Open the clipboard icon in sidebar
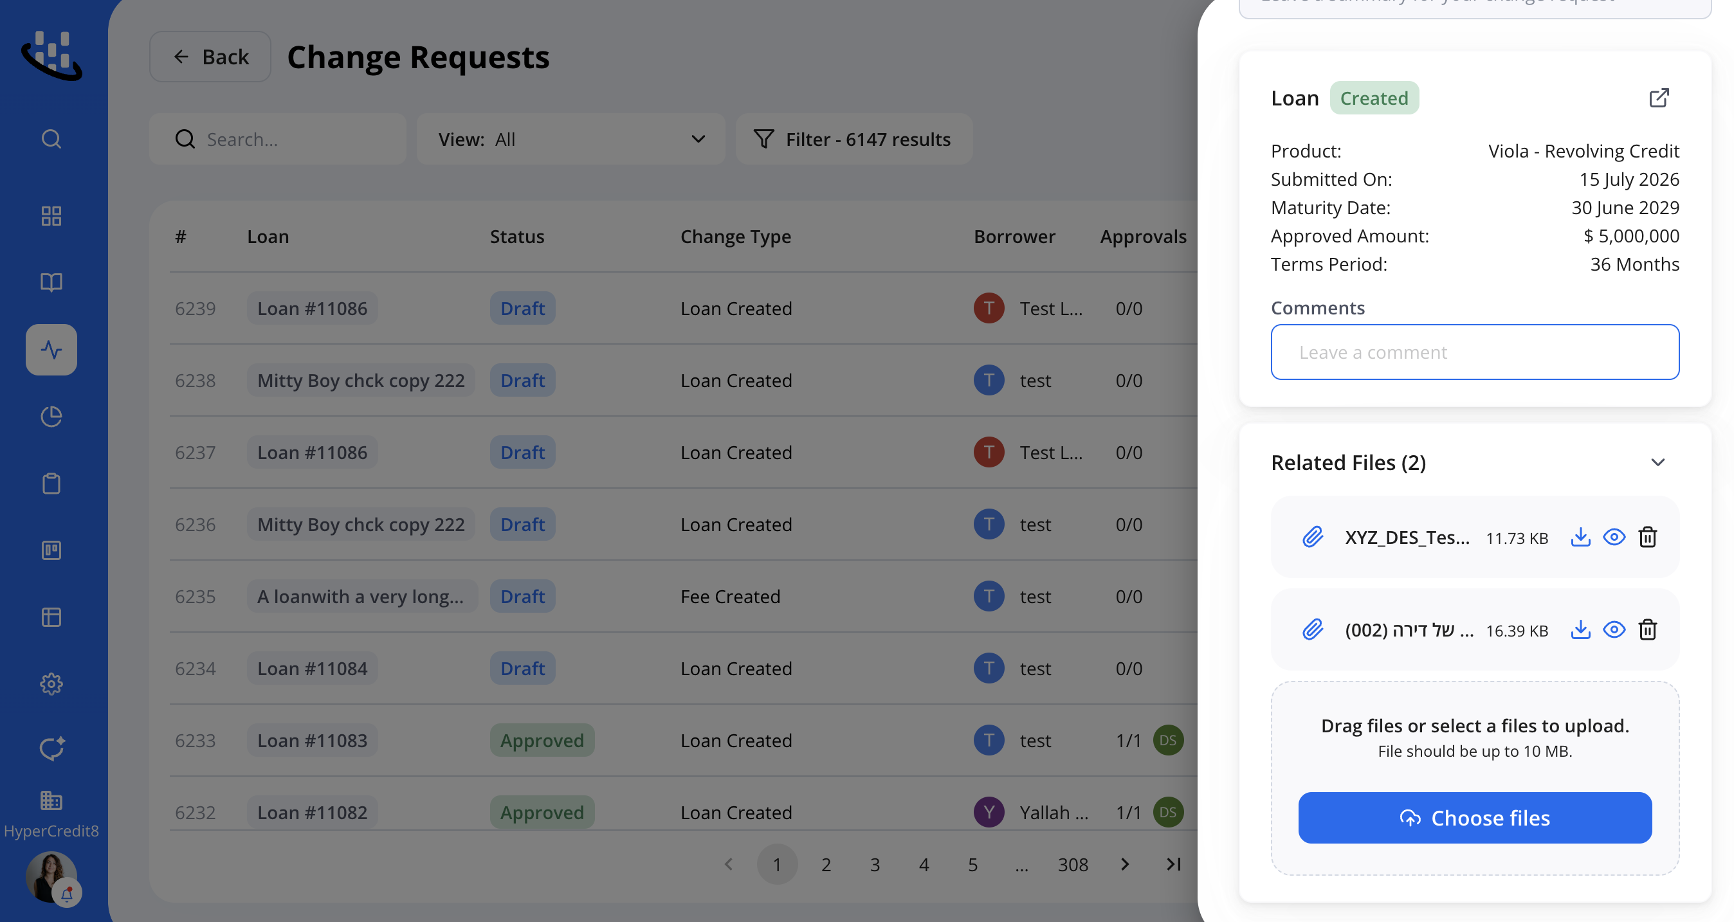Image resolution: width=1734 pixels, height=922 pixels. click(51, 484)
